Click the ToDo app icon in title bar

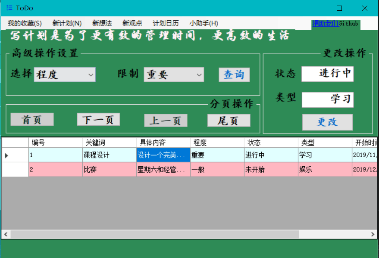(x=9, y=8)
